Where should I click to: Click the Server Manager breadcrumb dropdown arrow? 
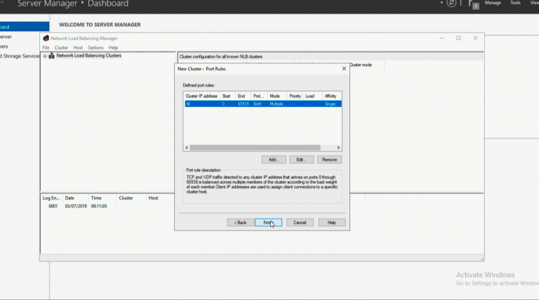pyautogui.click(x=441, y=3)
